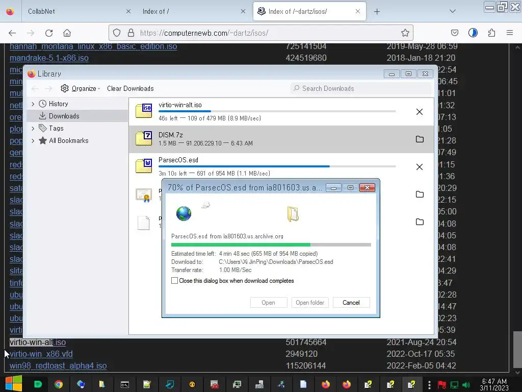Open the Firefox hamburger application menu
Image resolution: width=522 pixels, height=392 pixels.
pyautogui.click(x=509, y=33)
